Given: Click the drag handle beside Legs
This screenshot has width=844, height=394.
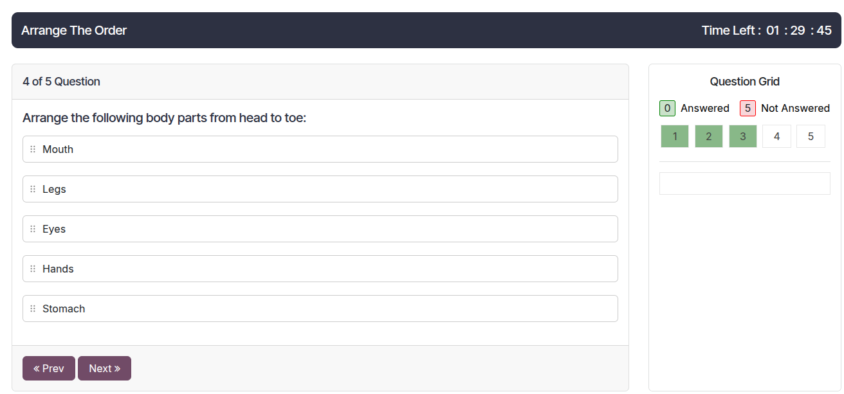Looking at the screenshot, I should 33,189.
